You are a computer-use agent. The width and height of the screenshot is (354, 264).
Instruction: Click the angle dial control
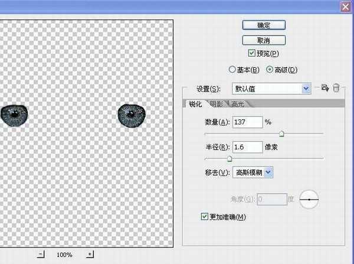pos(309,200)
